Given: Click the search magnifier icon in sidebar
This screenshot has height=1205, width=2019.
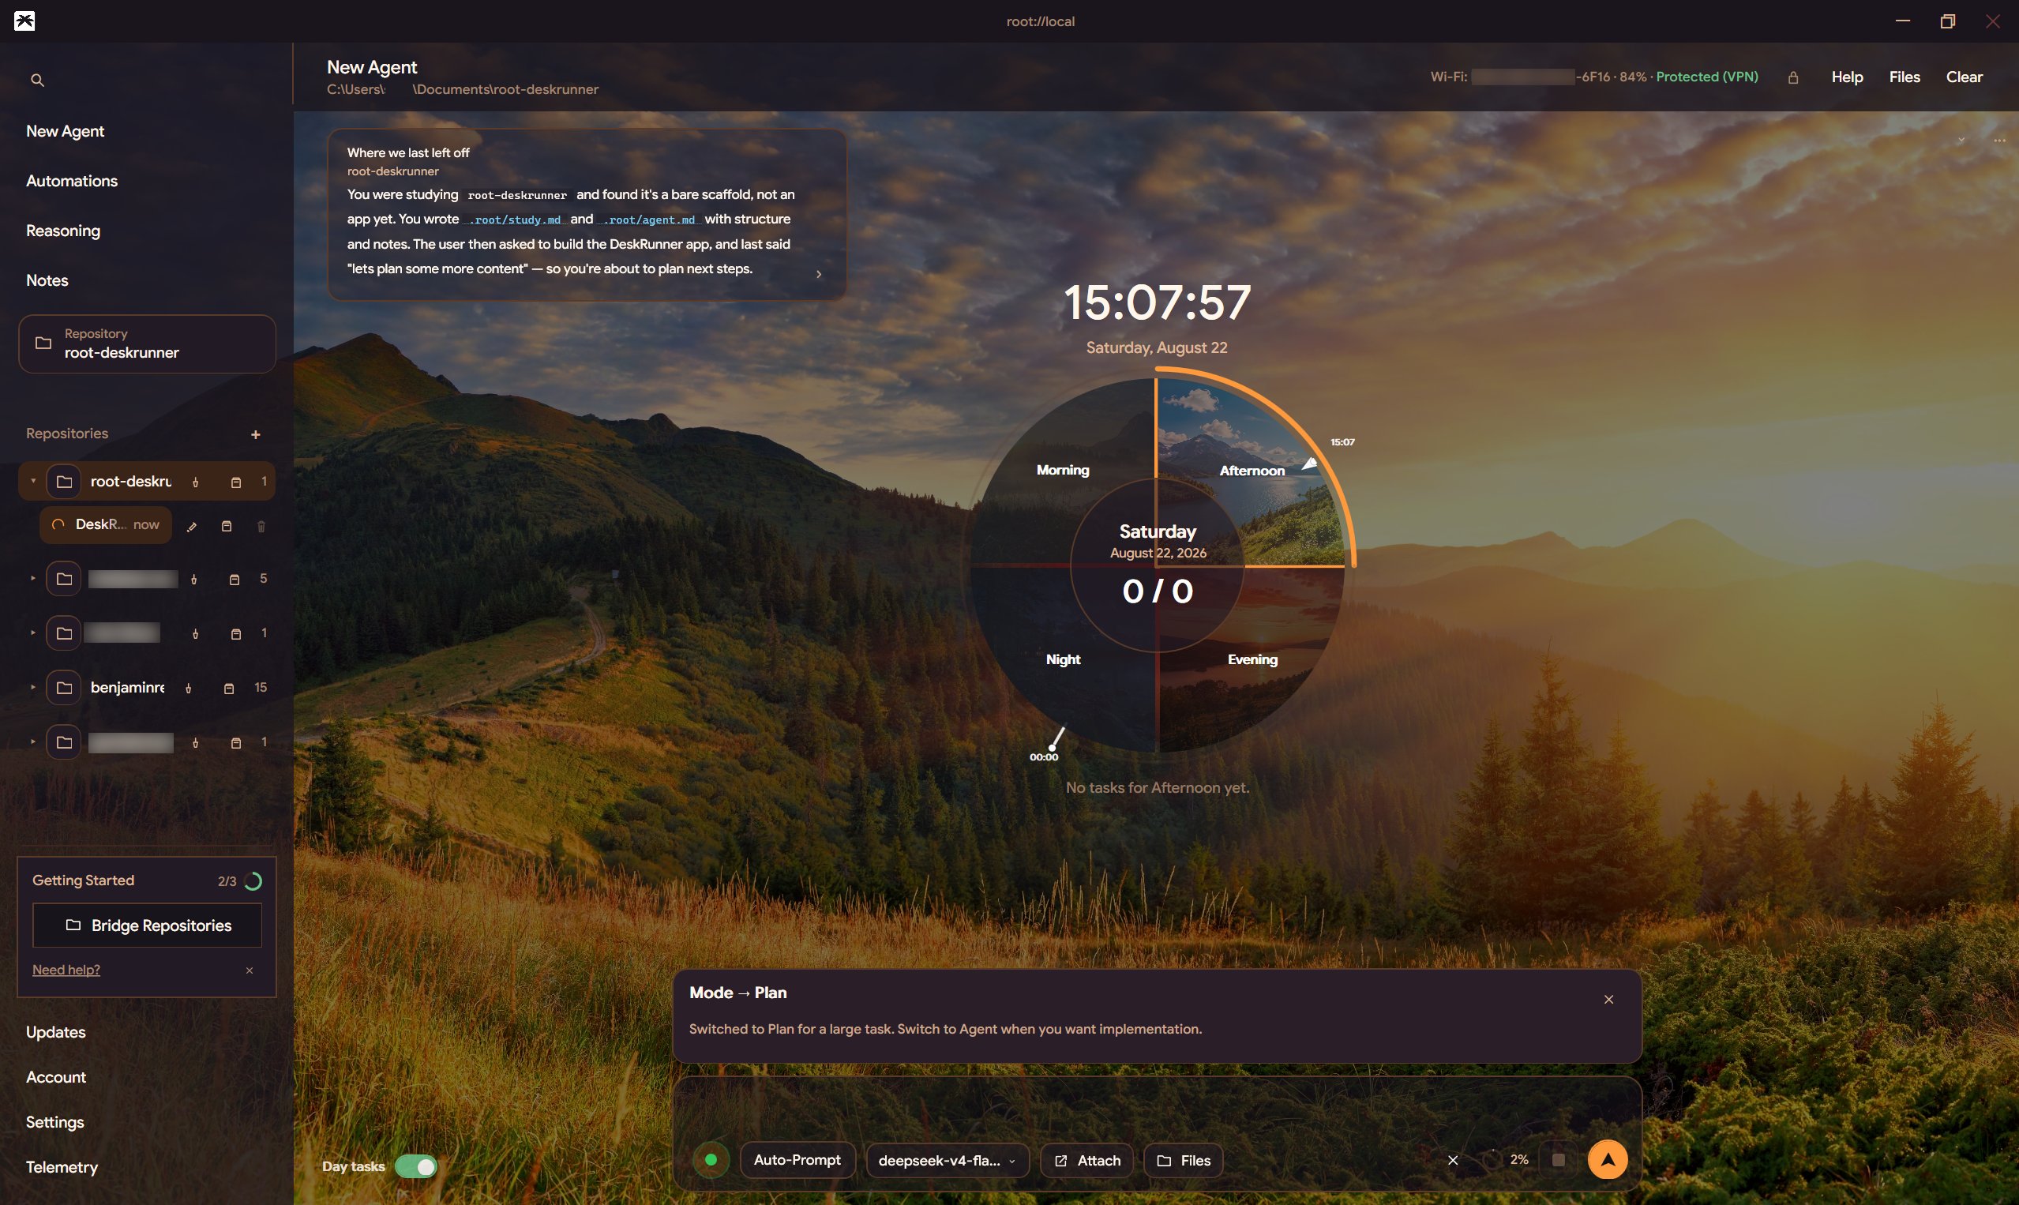Looking at the screenshot, I should click(x=37, y=80).
